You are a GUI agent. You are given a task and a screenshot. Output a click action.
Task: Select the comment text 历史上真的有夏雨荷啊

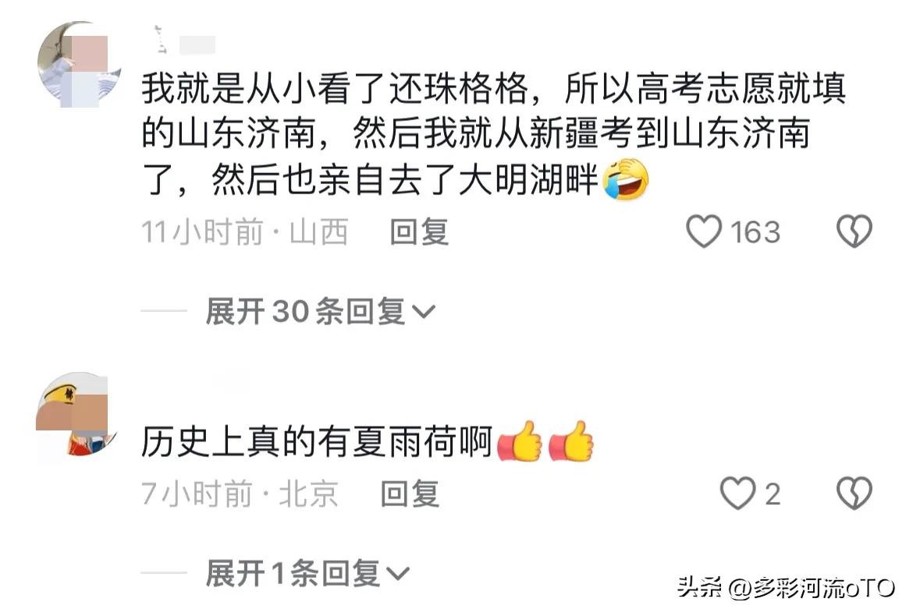(318, 442)
